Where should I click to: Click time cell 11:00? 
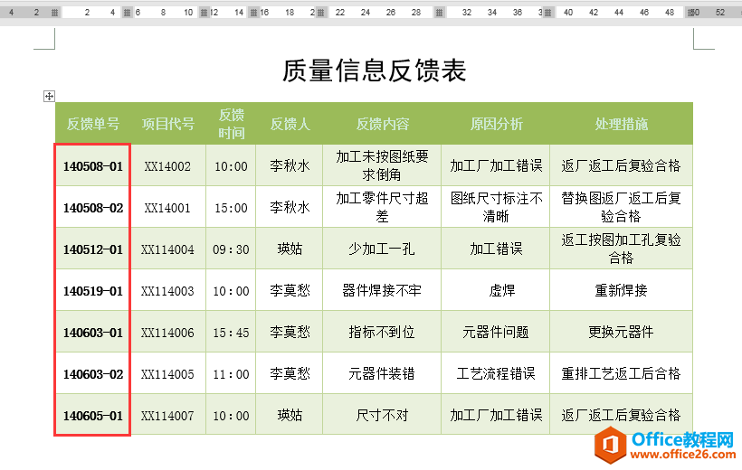click(231, 374)
